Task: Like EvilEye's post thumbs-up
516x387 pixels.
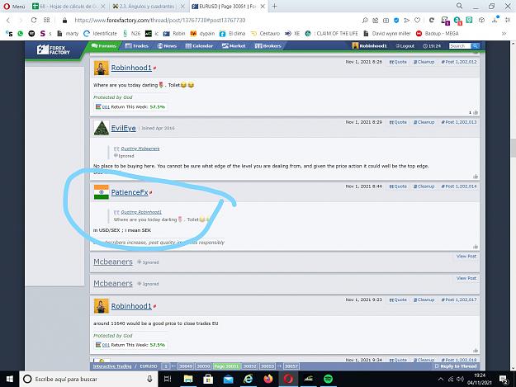Action: click(476, 177)
